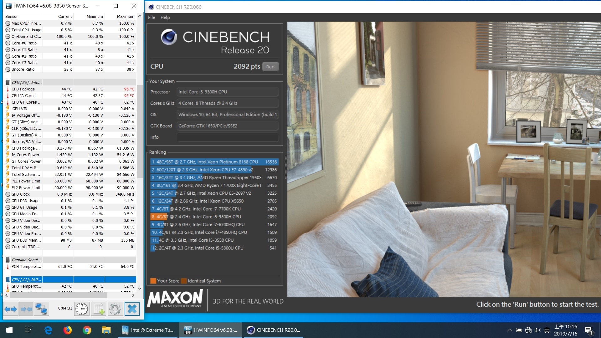Show hidden tray icons chevron
The image size is (601, 338).
509,330
